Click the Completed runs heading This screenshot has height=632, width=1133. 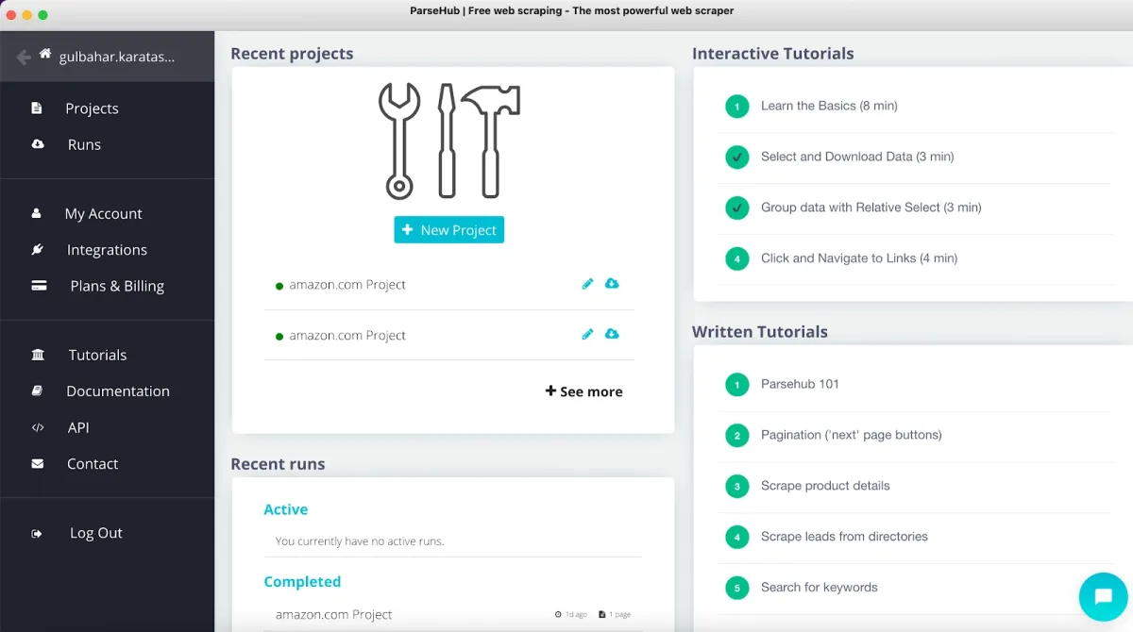pos(302,582)
